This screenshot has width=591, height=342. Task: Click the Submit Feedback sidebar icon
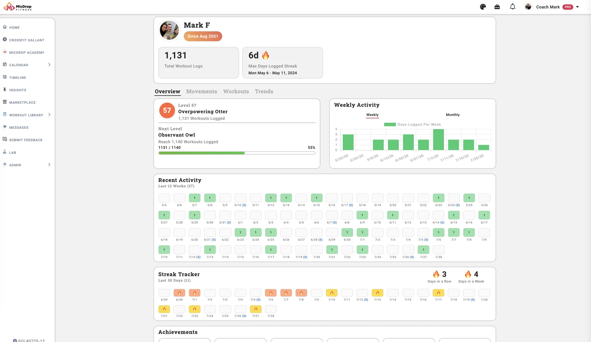click(5, 139)
